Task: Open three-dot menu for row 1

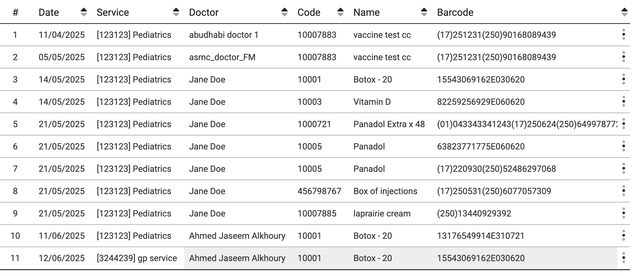Action: (x=623, y=34)
